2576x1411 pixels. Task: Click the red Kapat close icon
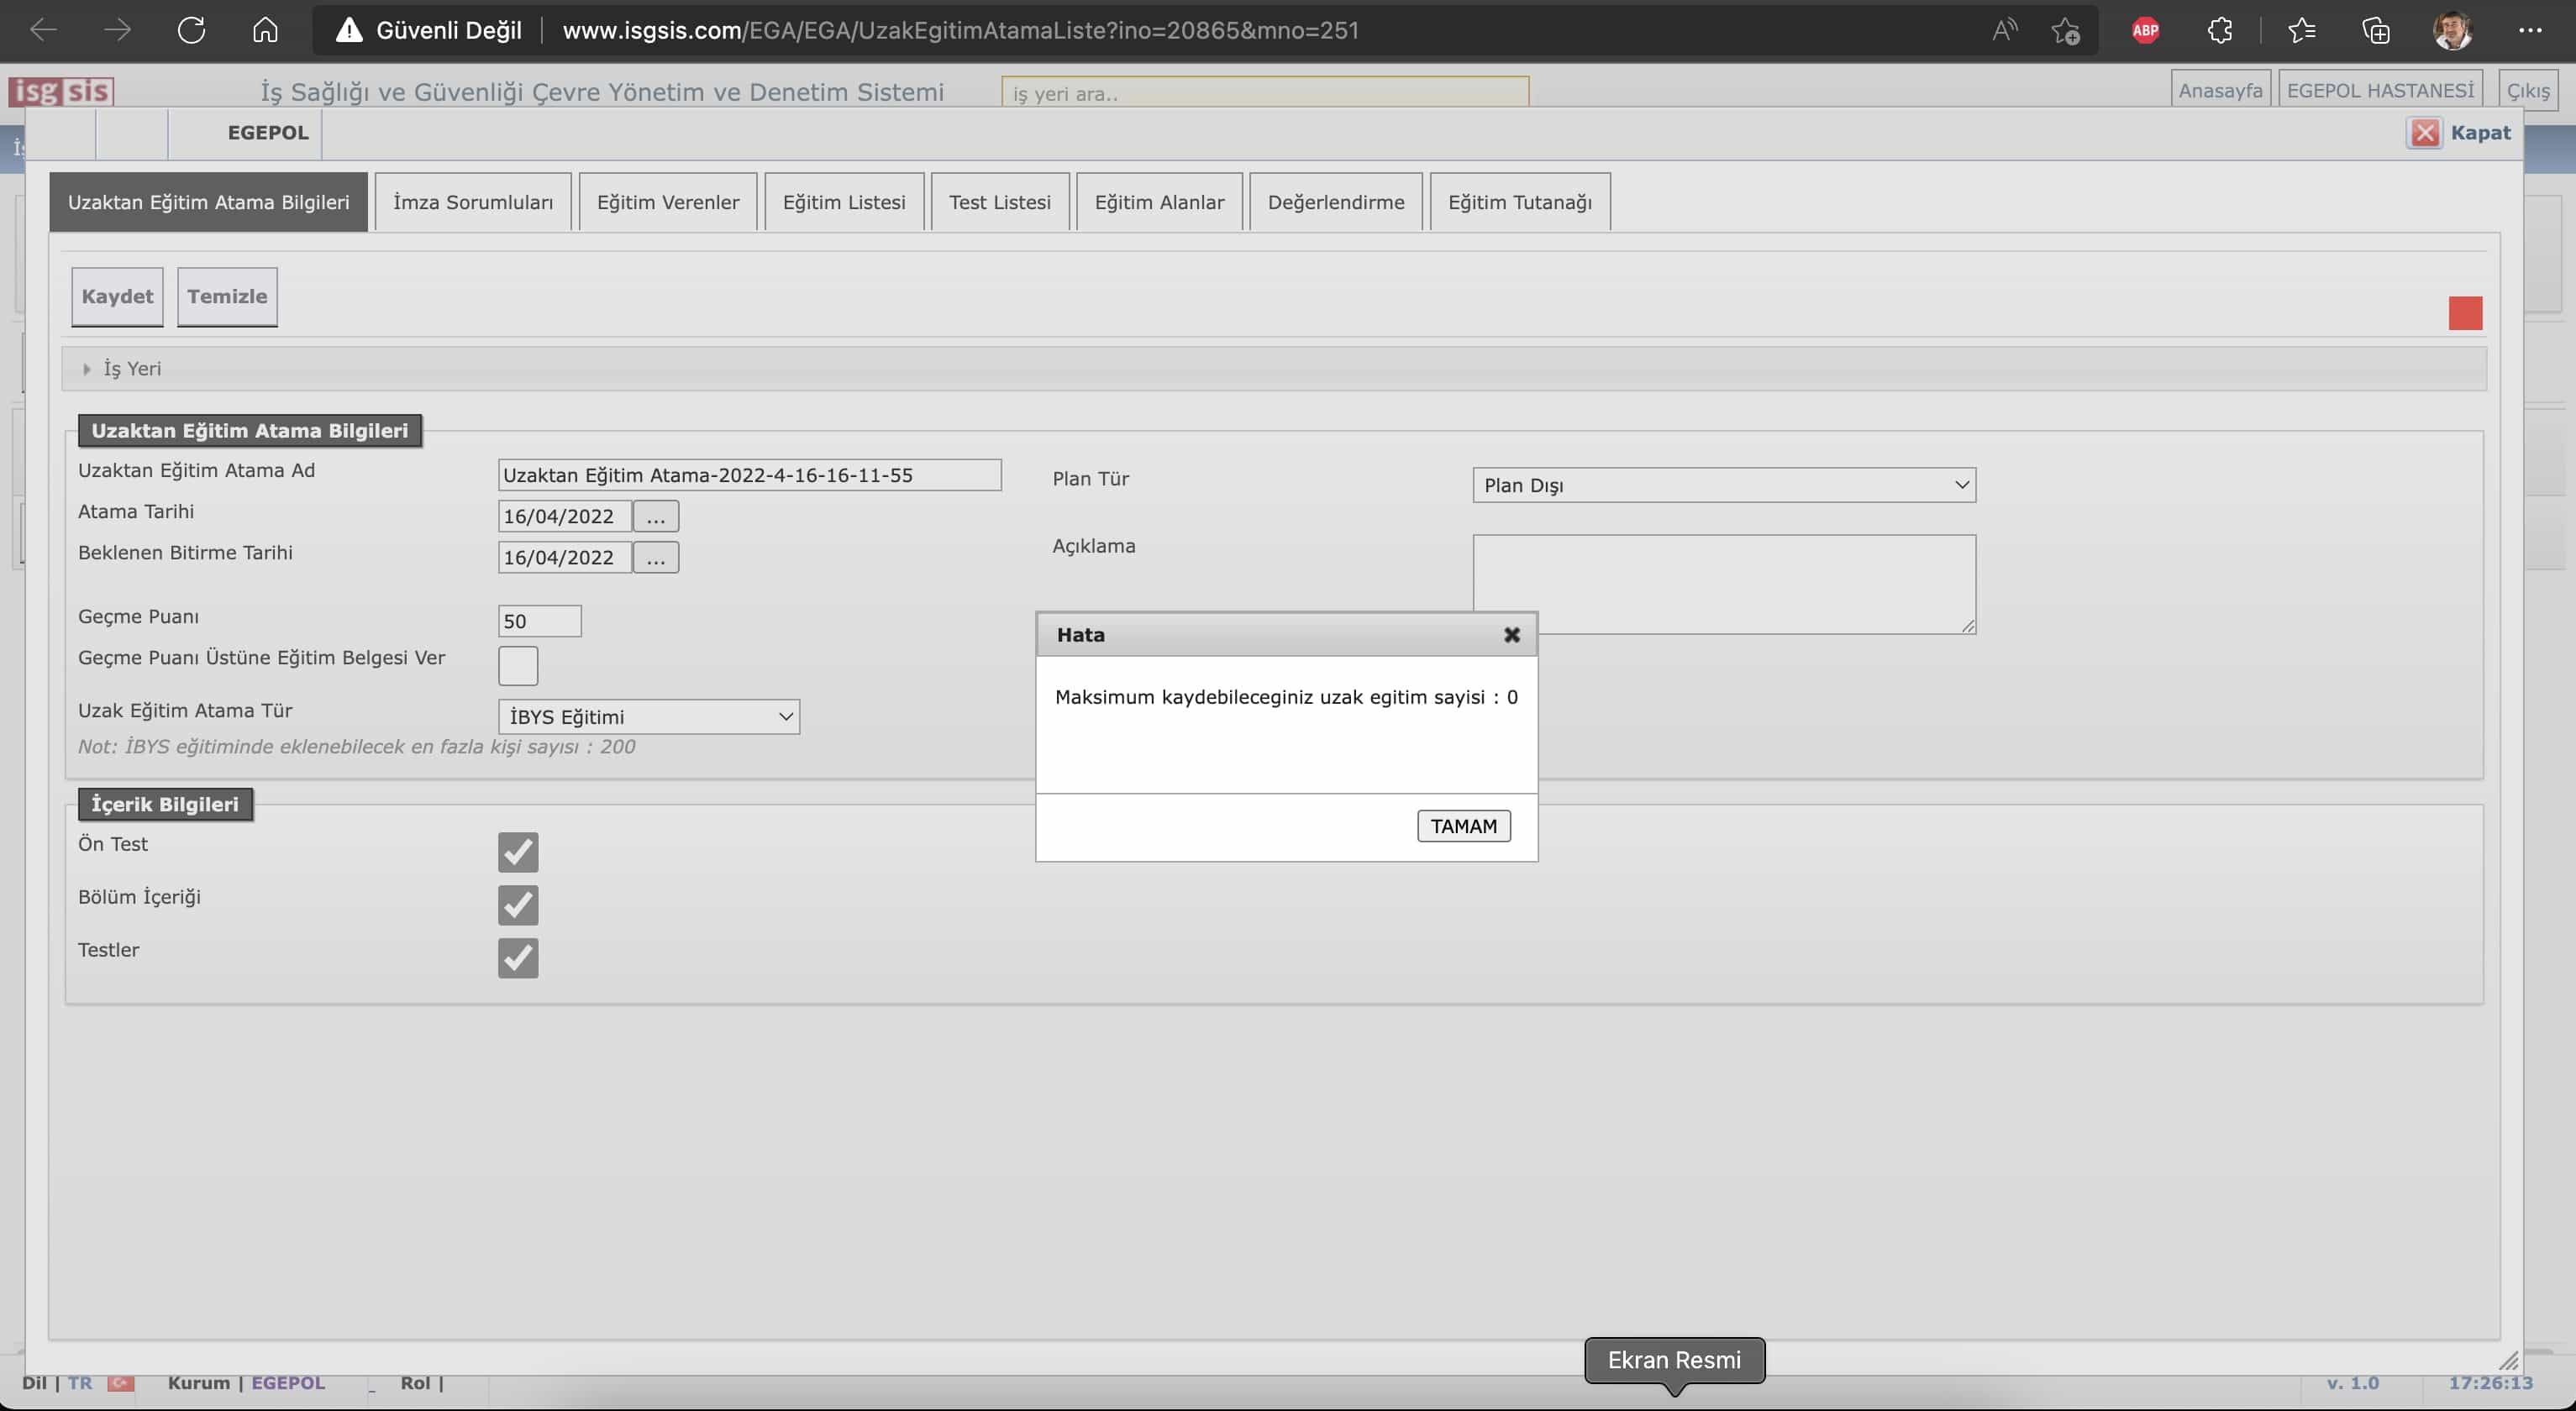pos(2425,133)
